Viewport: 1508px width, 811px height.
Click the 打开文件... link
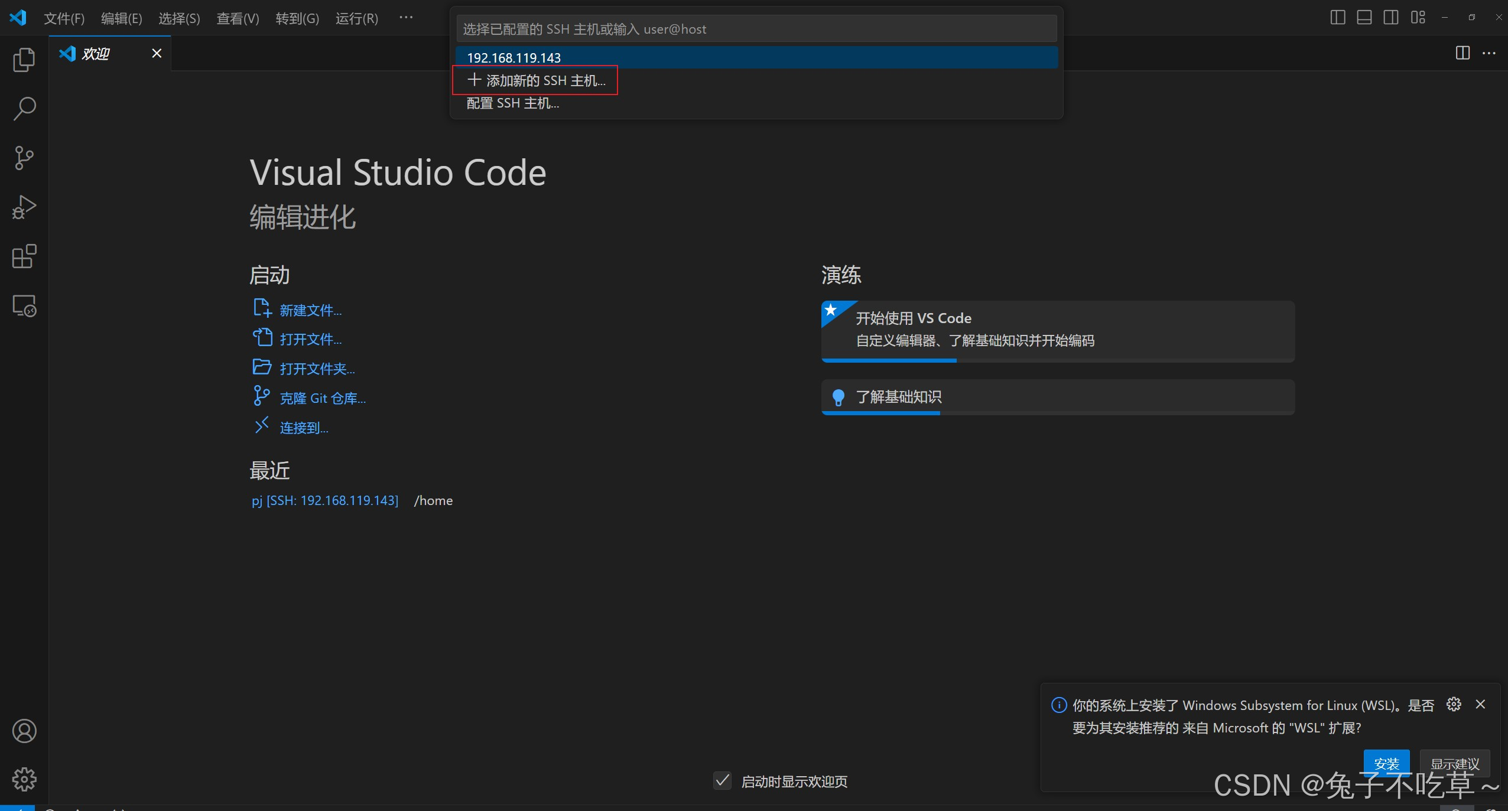click(x=311, y=339)
